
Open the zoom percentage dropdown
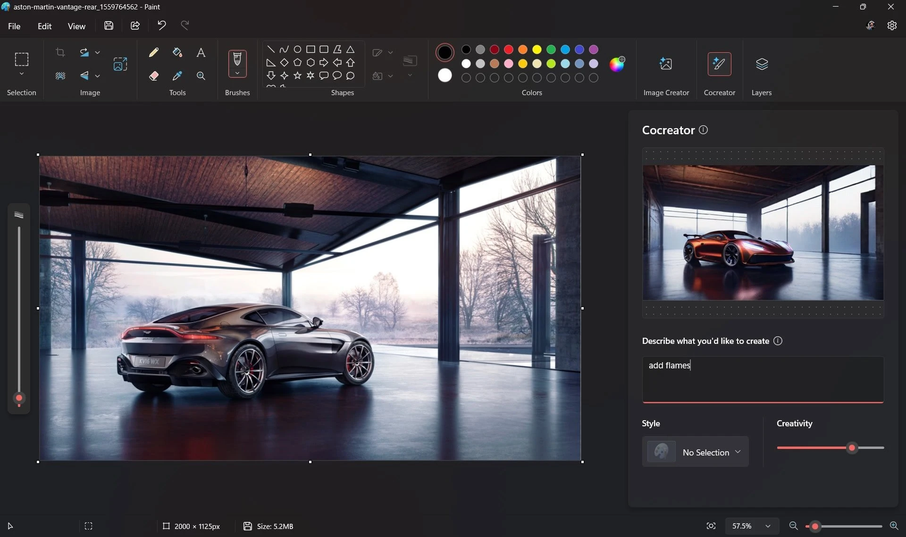[751, 526]
